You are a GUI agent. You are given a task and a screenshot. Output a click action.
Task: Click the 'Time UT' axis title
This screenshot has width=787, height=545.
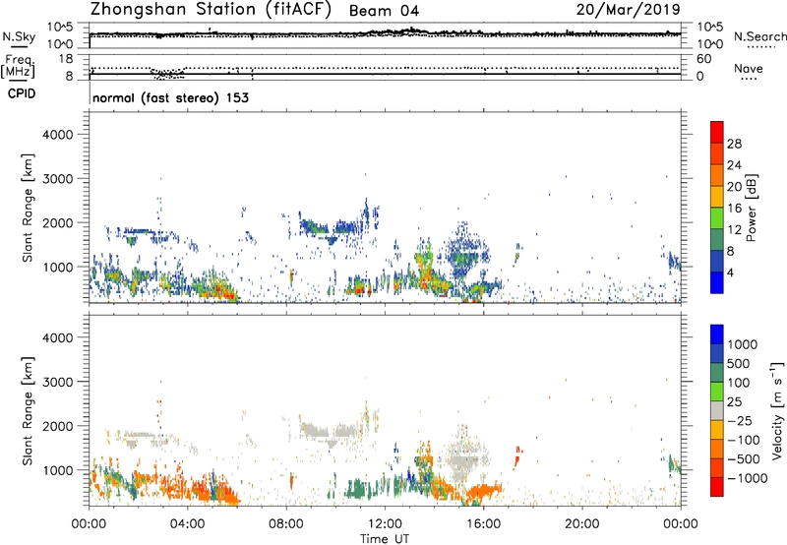click(385, 539)
